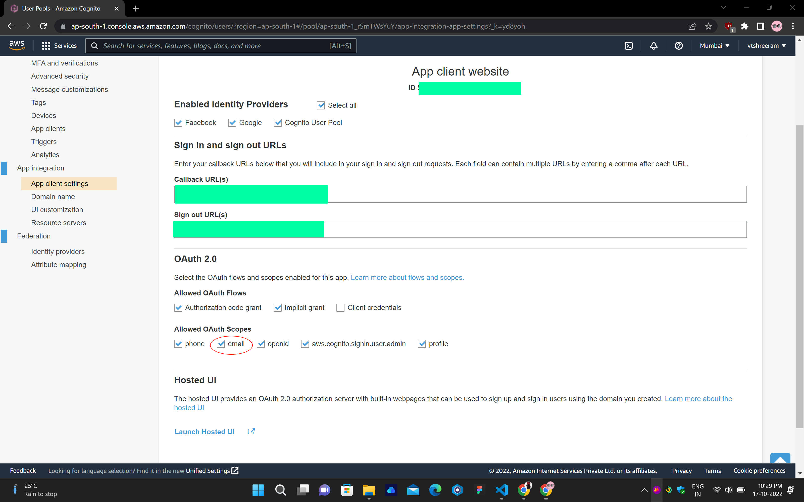Viewport: 804px width, 502px height.
Task: Open the browser Extensions puzzle icon
Action: click(744, 26)
